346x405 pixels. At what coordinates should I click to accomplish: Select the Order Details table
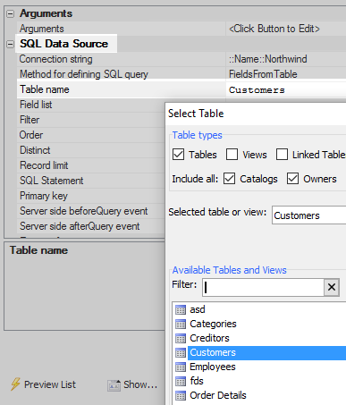[218, 395]
